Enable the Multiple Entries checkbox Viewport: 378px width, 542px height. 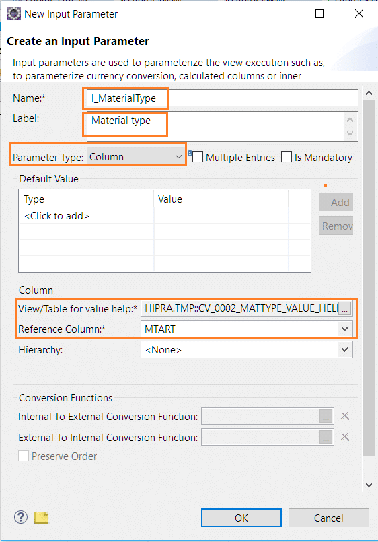(x=198, y=157)
